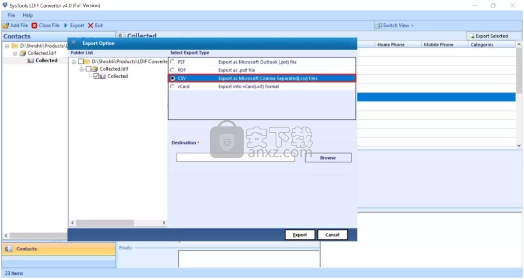Click contacts table scroll up arrow
This screenshot has height=280, width=524.
pos(519,44)
